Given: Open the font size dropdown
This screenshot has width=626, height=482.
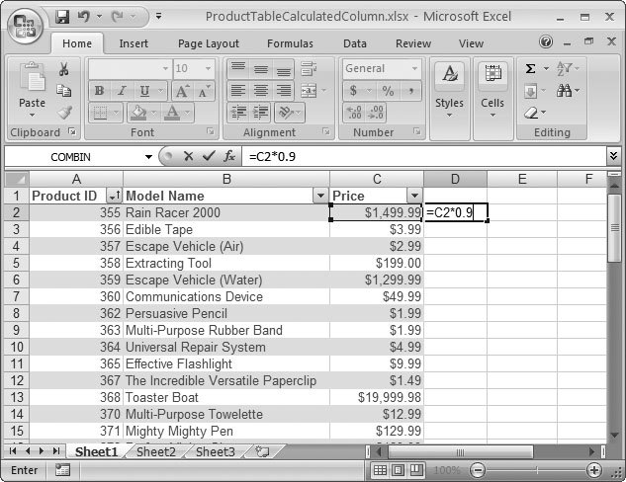Looking at the screenshot, I should tap(208, 68).
